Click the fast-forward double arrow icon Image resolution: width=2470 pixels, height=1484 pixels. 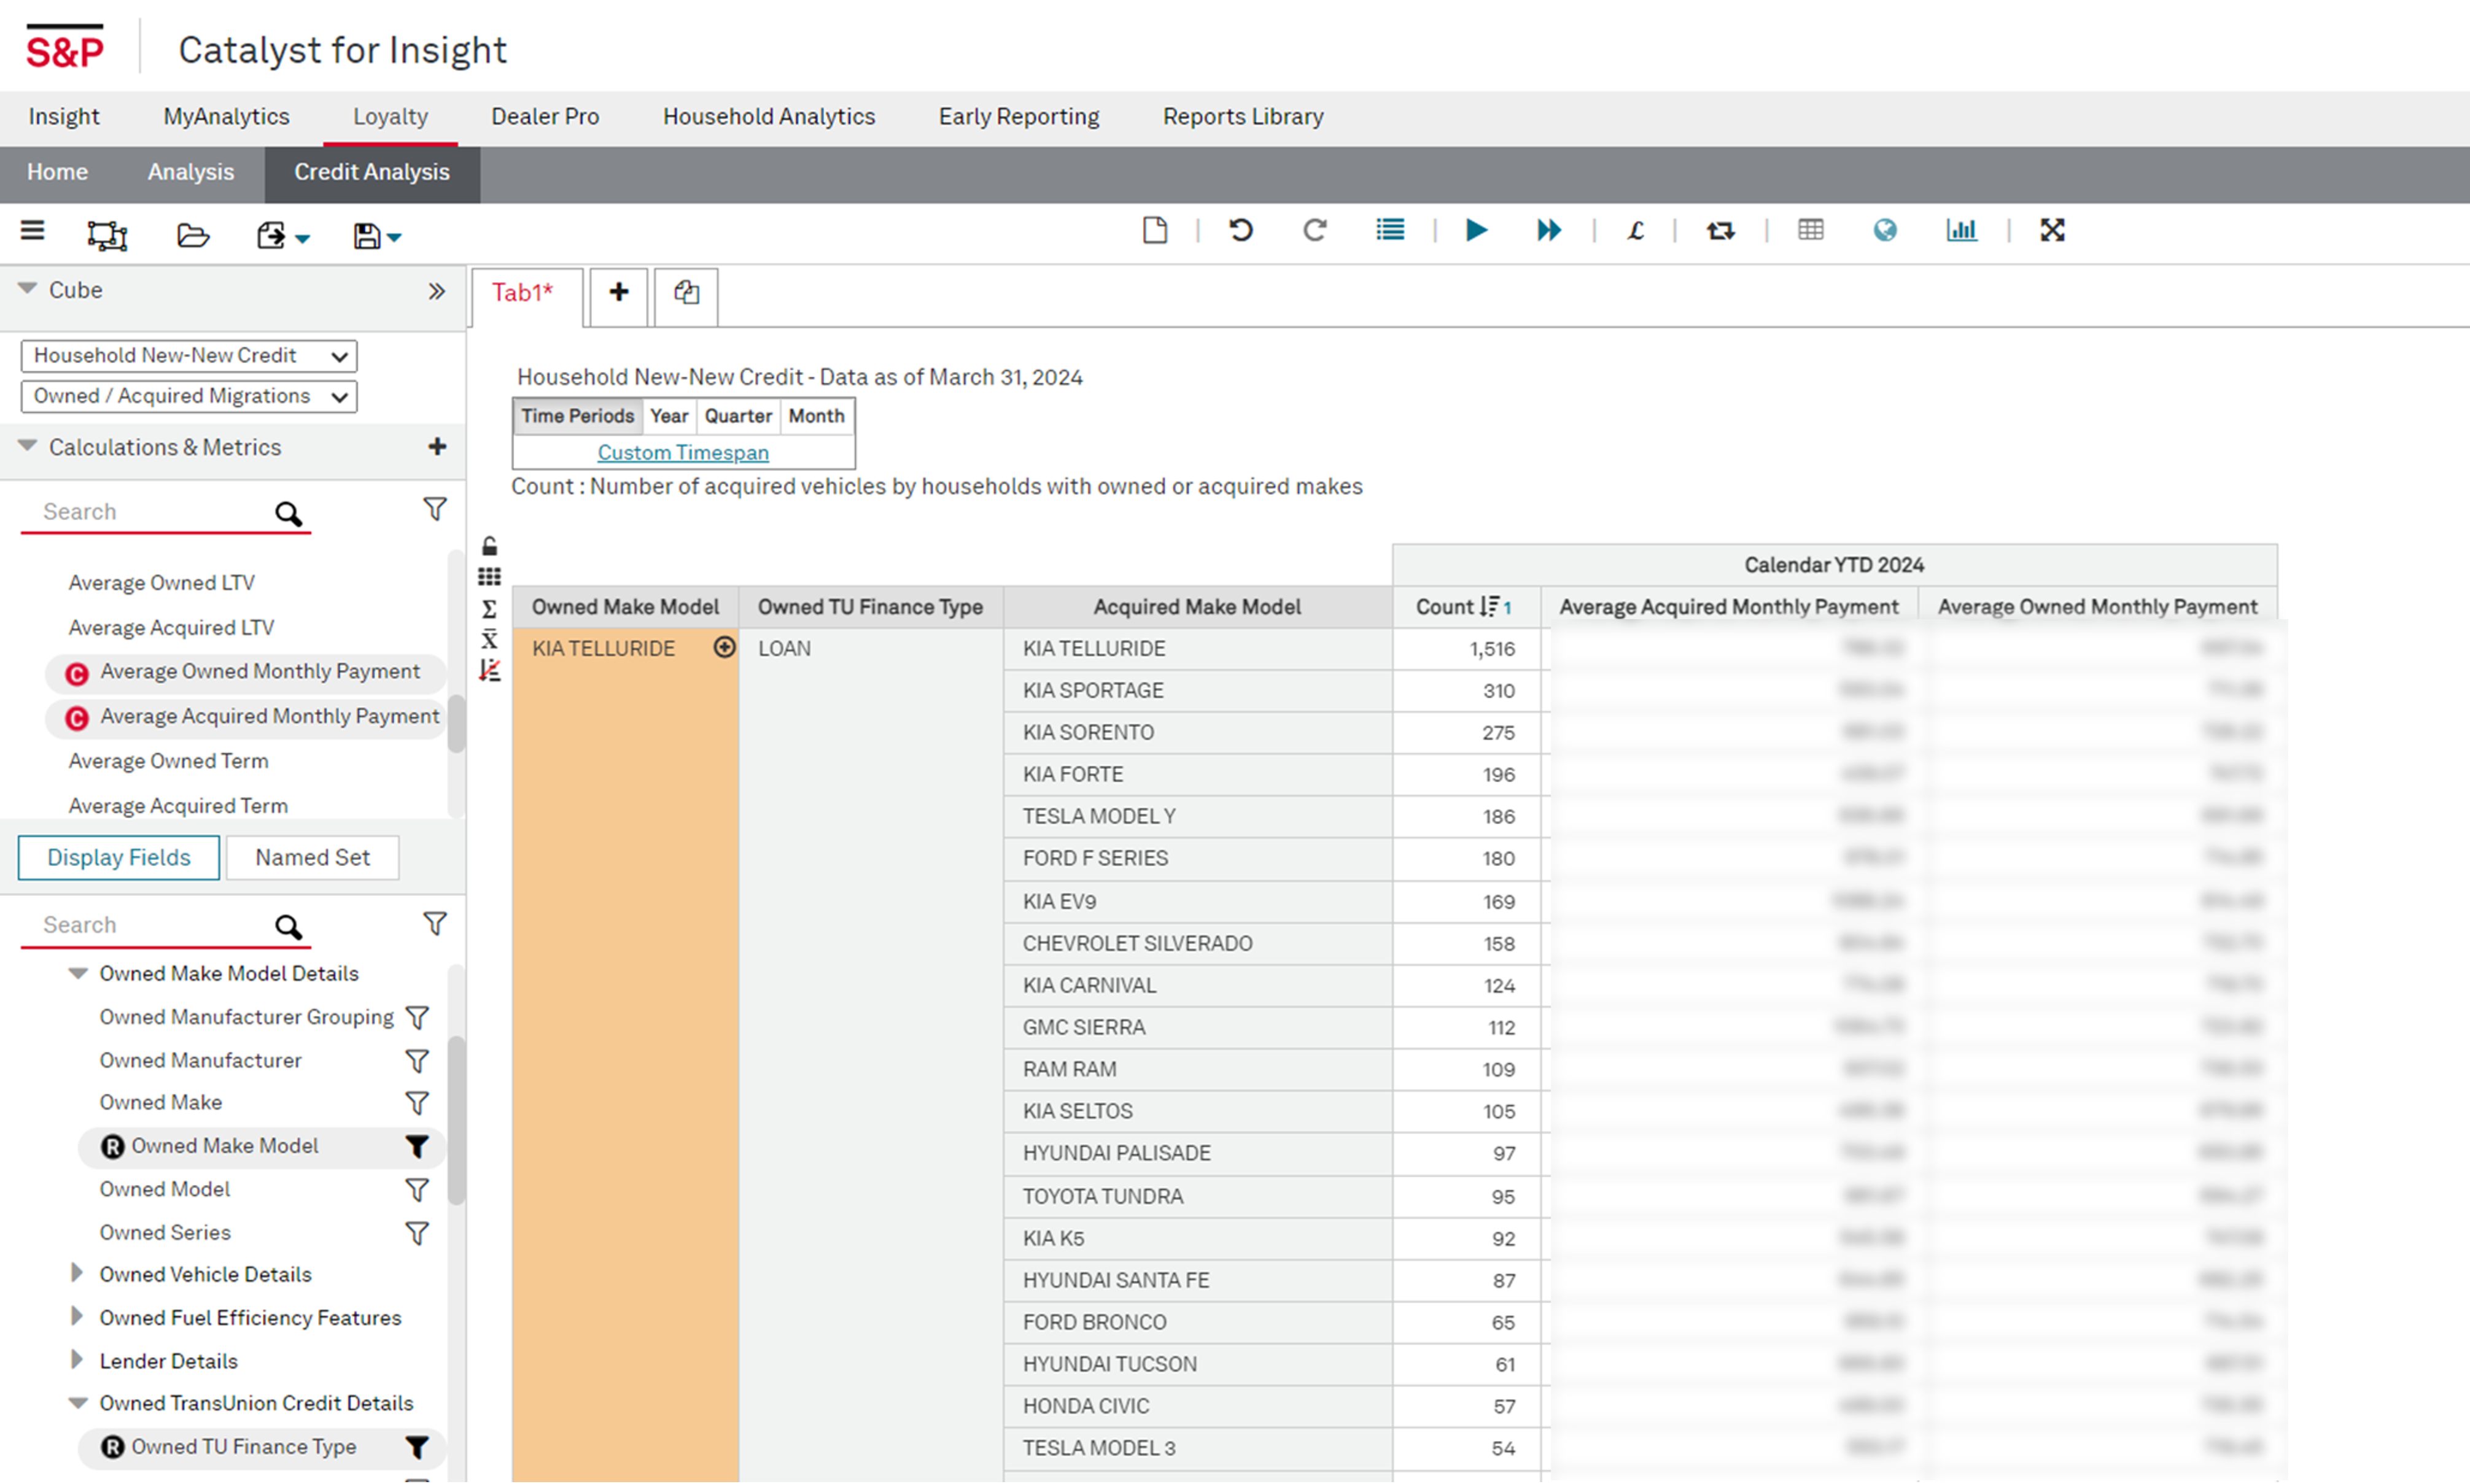[1548, 231]
